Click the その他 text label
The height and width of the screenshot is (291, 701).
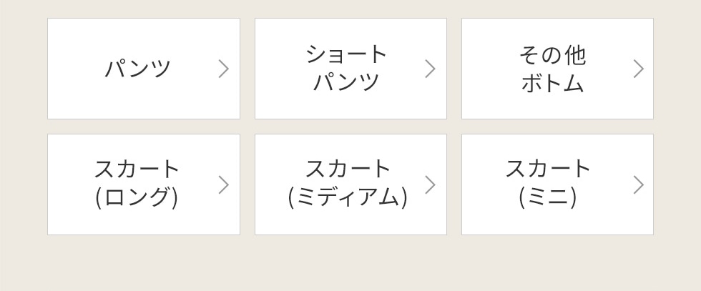pos(552,54)
